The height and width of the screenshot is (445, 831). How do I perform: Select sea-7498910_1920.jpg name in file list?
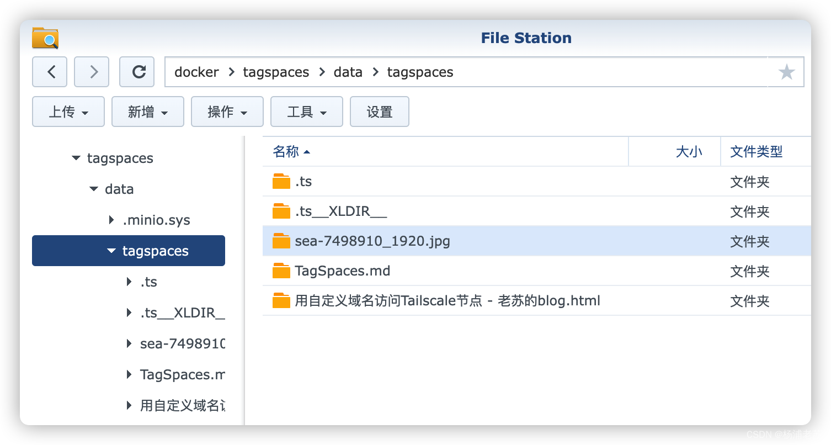coord(372,241)
